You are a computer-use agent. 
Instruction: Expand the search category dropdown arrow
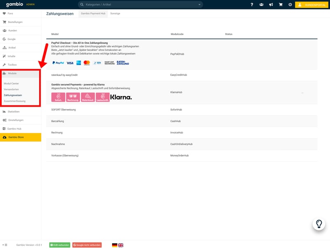(199, 5)
